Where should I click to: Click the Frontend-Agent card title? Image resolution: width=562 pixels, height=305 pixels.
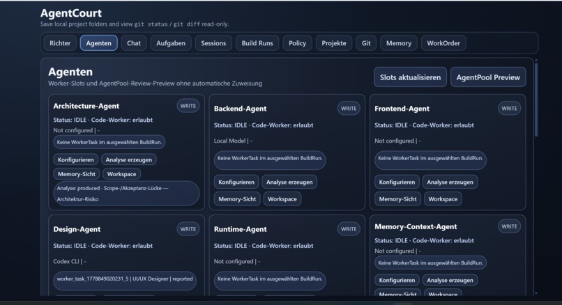(x=402, y=109)
